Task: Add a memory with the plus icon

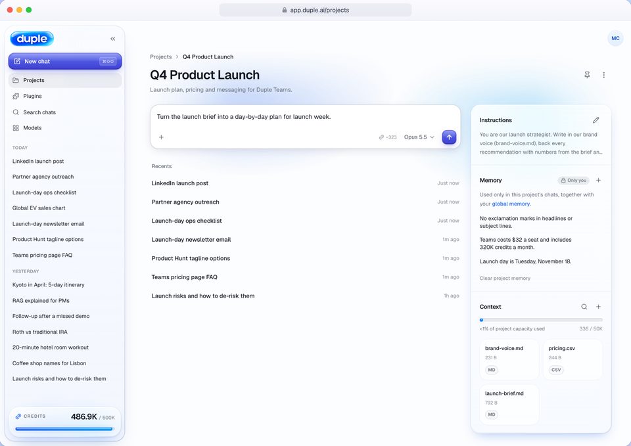Action: pos(598,180)
